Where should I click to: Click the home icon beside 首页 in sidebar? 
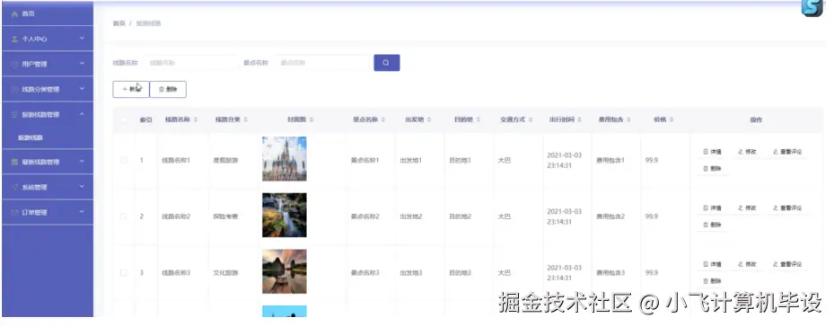point(15,13)
